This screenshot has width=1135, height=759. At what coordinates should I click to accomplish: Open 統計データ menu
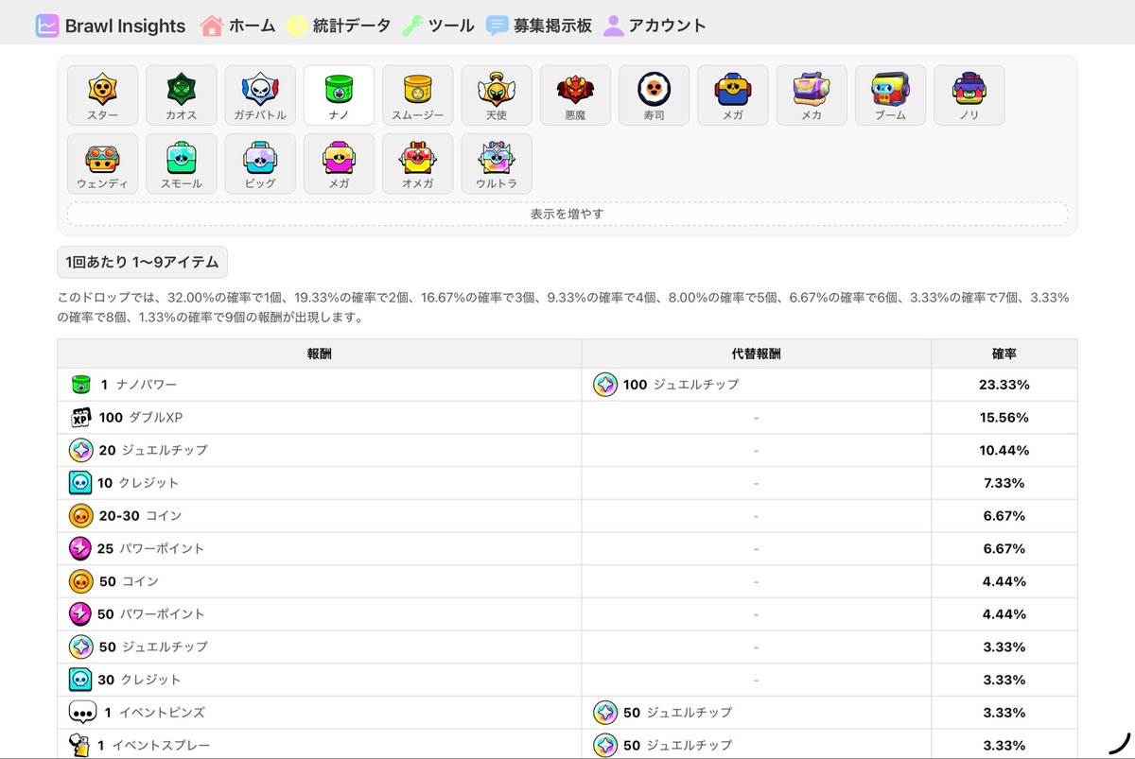[338, 26]
